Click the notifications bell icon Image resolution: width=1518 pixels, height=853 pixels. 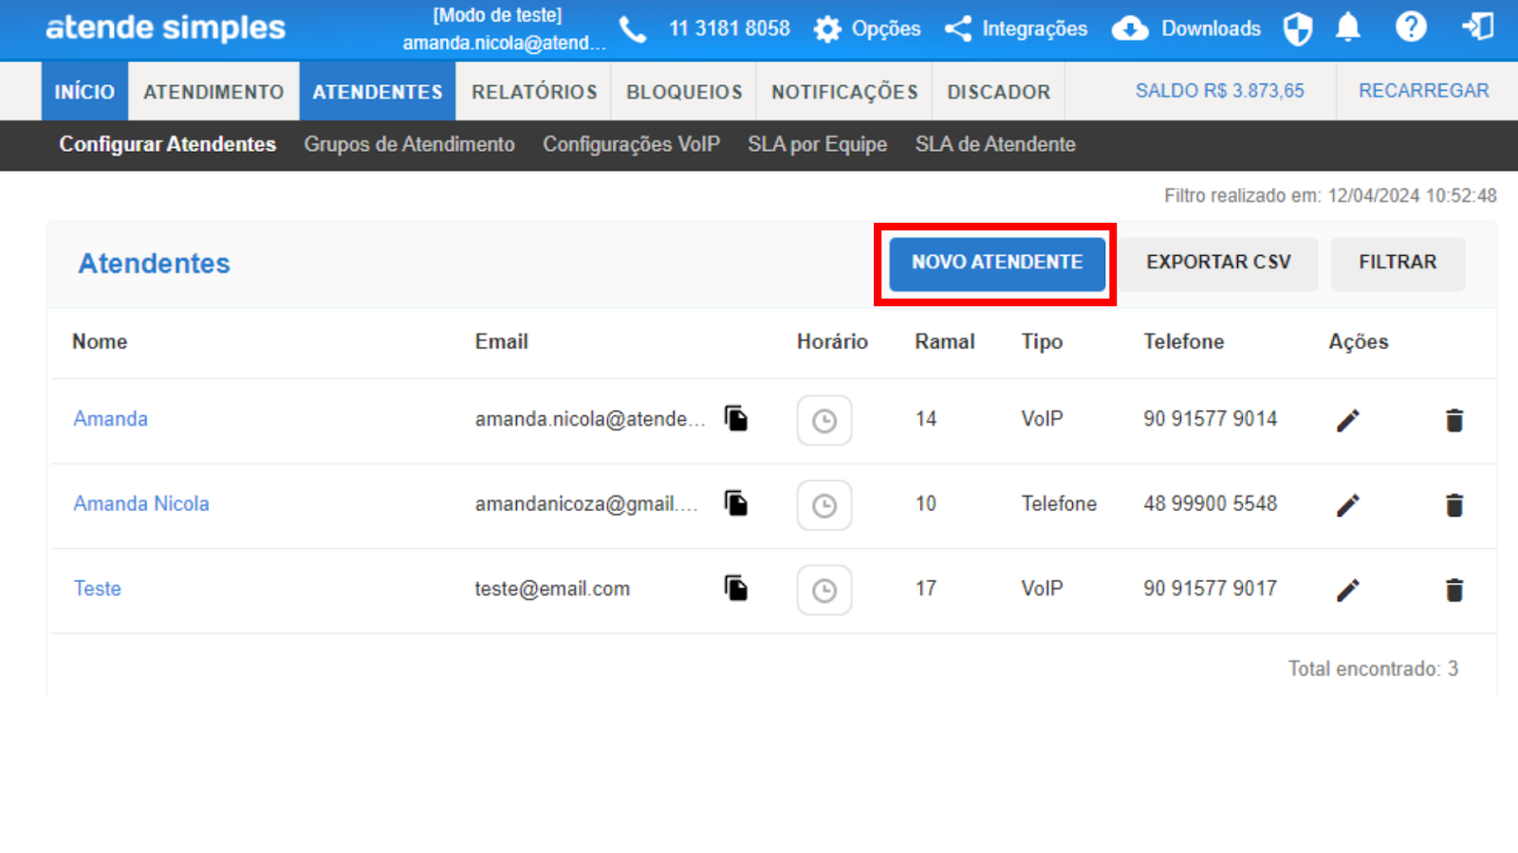pos(1347,28)
